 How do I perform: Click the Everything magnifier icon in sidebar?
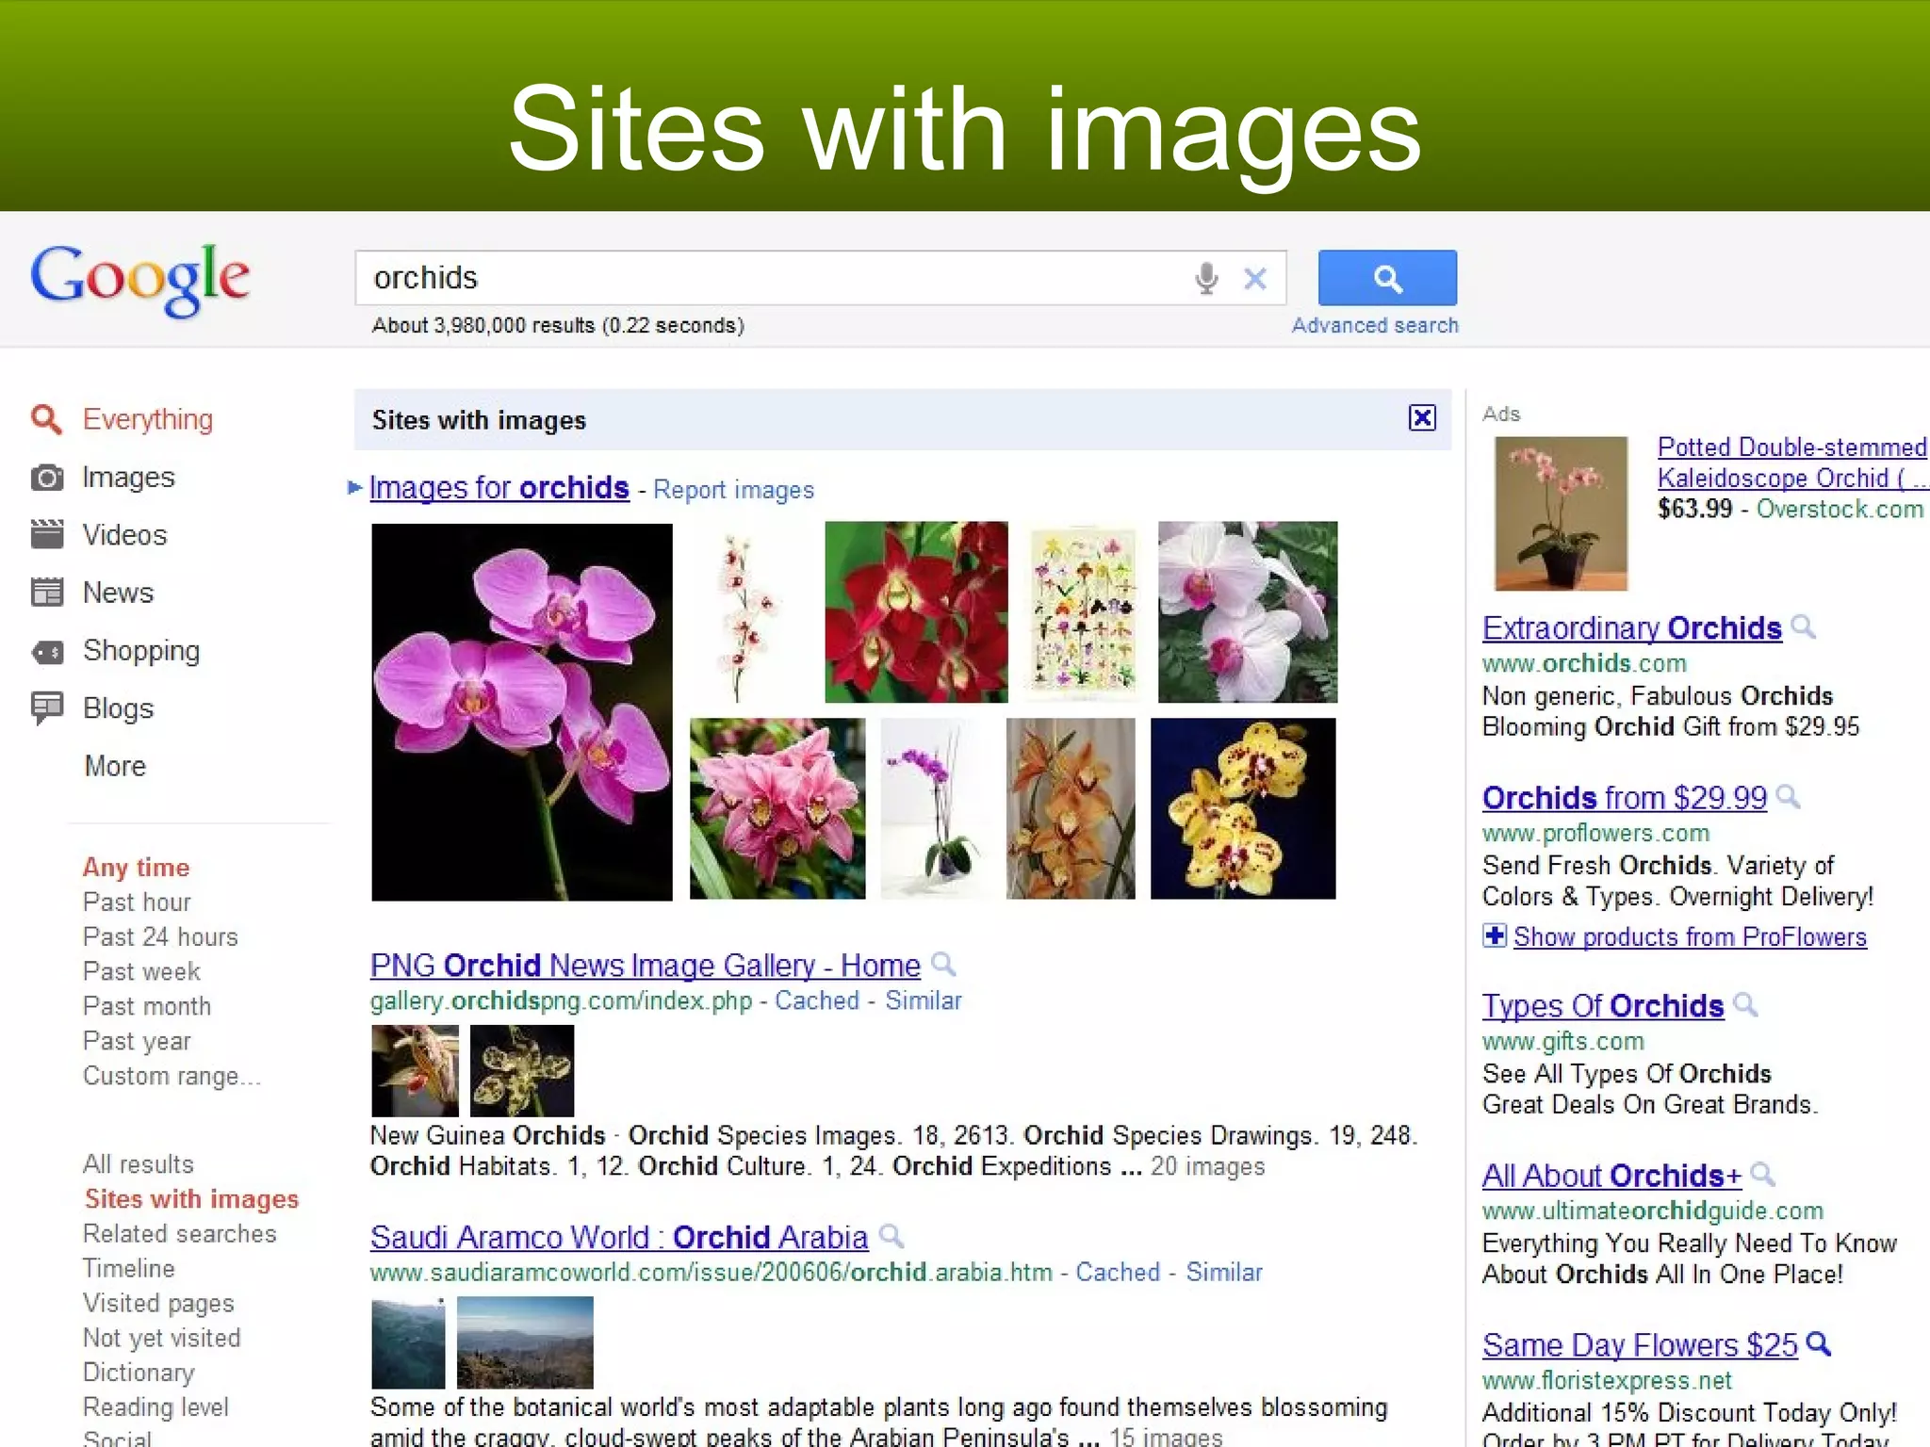46,419
